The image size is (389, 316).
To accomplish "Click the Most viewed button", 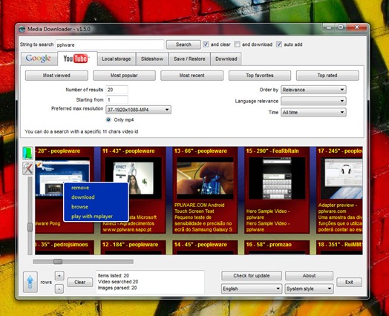I will pyautogui.click(x=56, y=76).
